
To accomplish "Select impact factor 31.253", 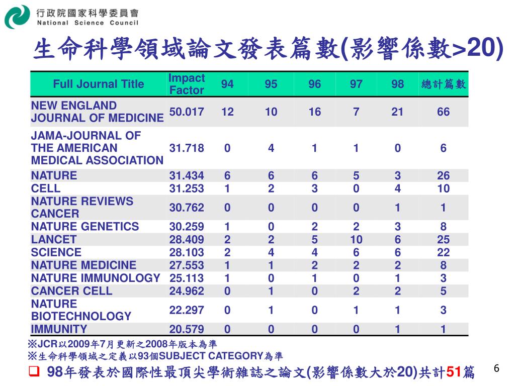I will [x=187, y=188].
